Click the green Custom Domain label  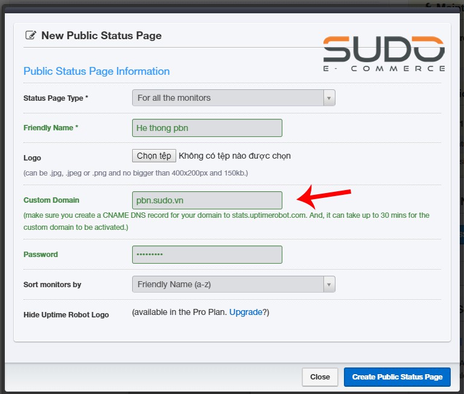(x=51, y=200)
